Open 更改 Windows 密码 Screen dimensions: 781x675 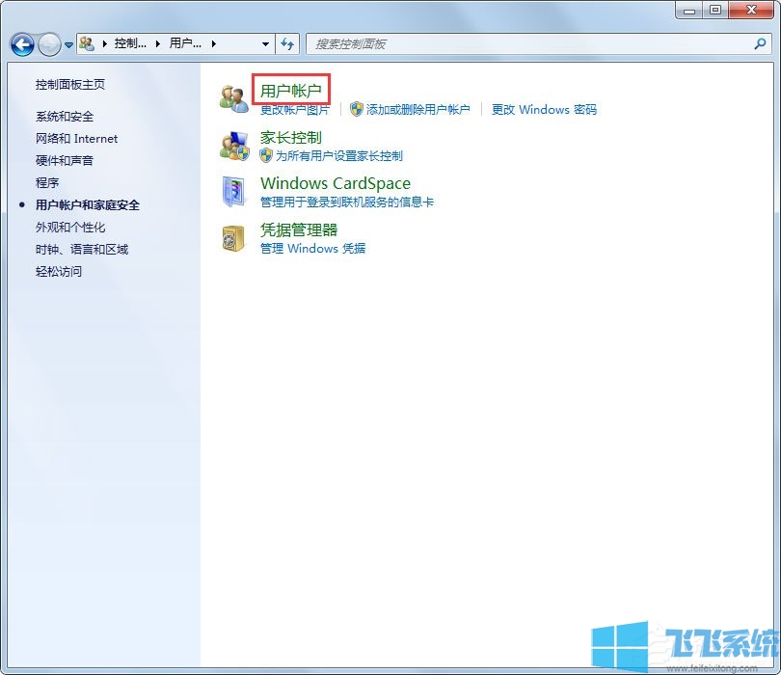tap(543, 110)
